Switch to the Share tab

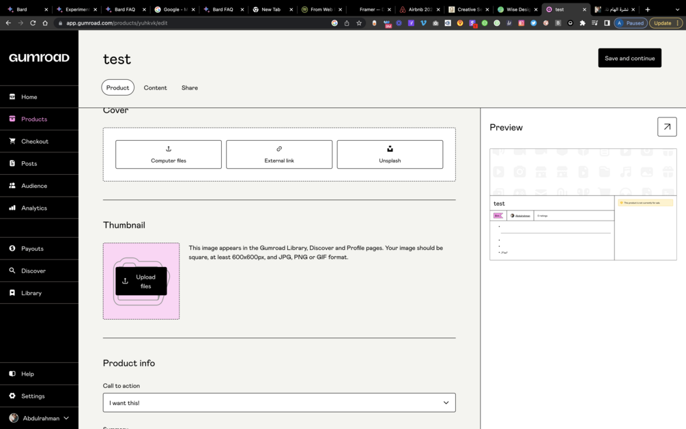pyautogui.click(x=190, y=87)
